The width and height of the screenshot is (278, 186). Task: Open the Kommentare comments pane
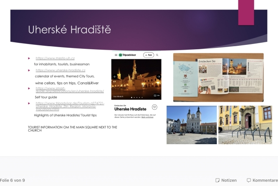coord(262,180)
